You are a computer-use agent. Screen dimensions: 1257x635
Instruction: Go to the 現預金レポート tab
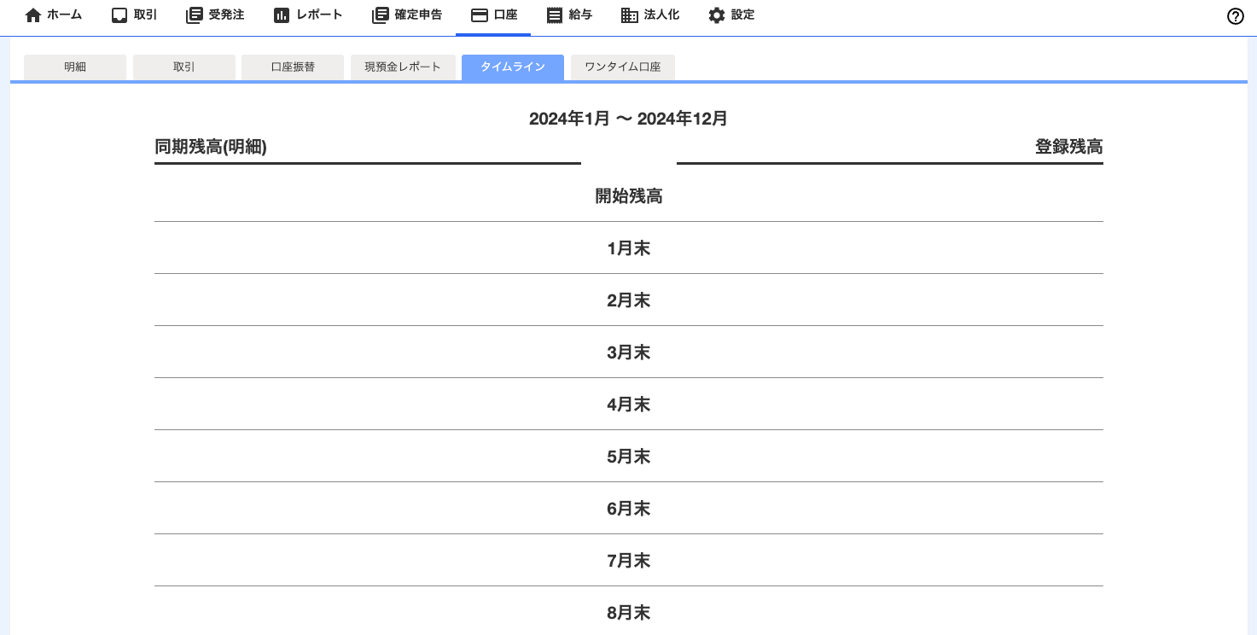pos(403,67)
